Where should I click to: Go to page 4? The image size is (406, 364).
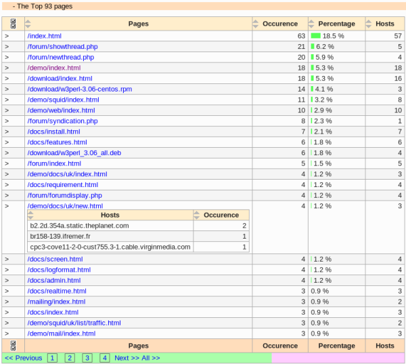(105, 358)
